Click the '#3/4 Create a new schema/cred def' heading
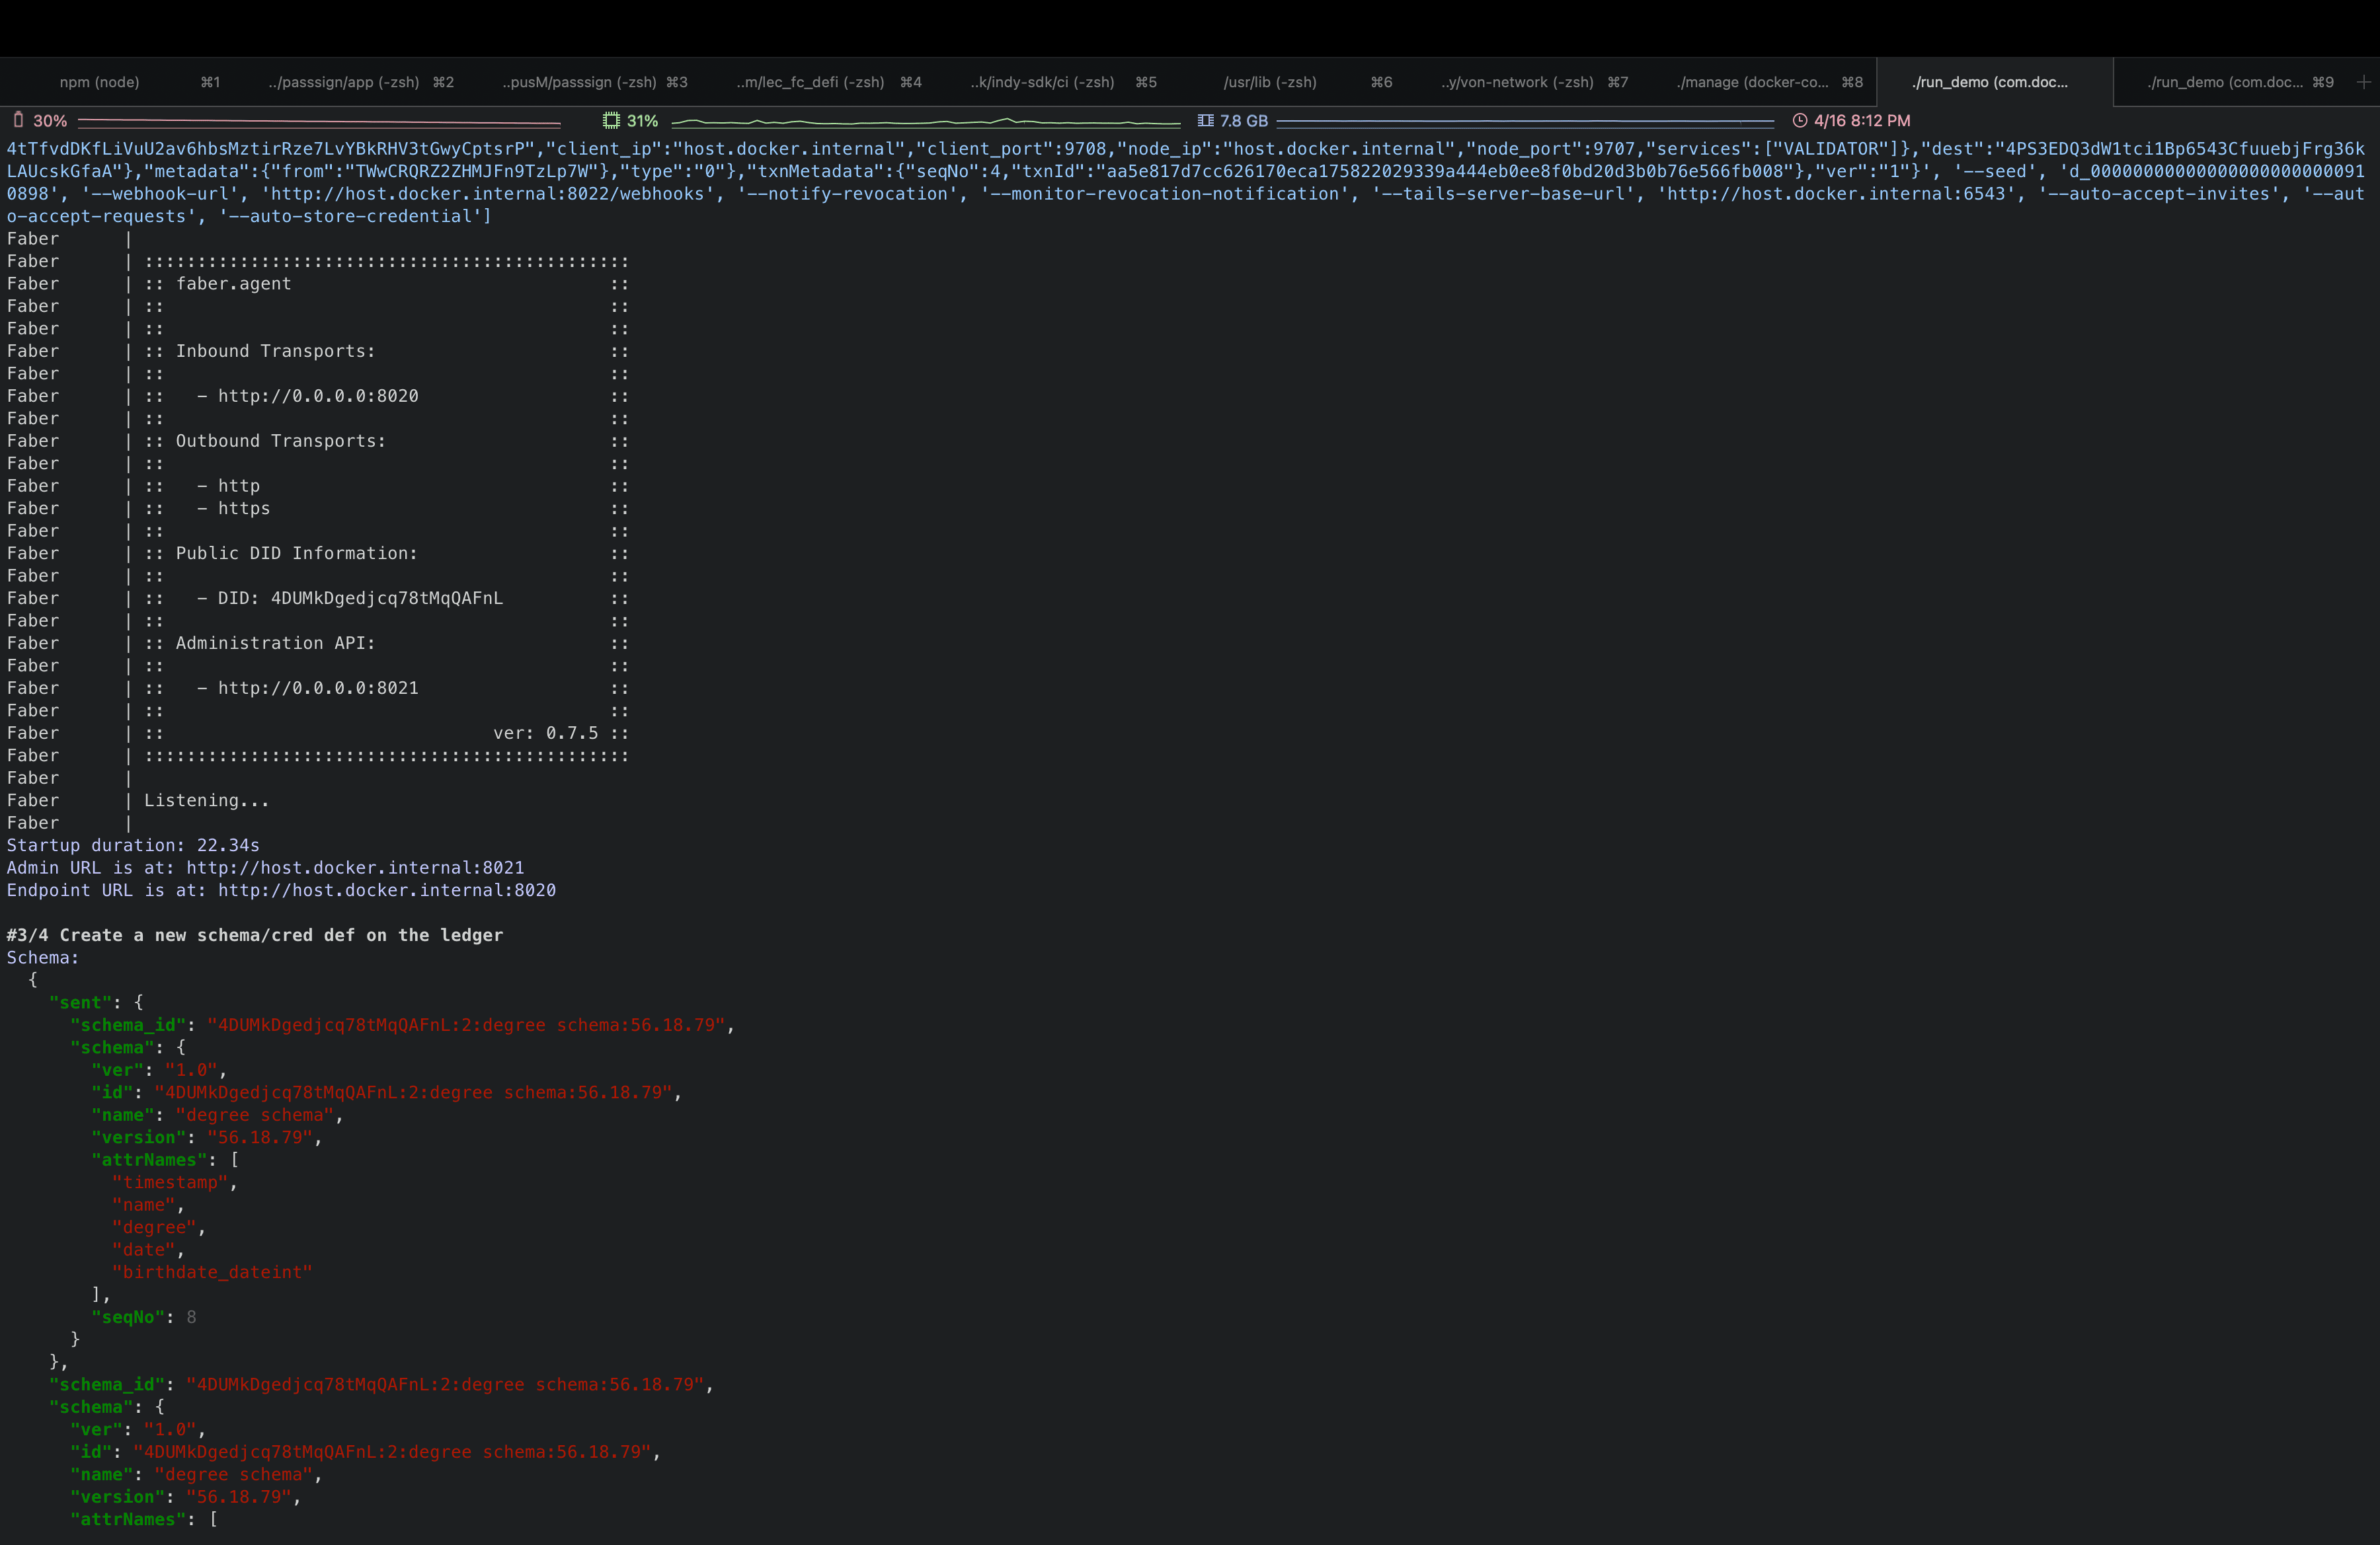 [255, 936]
